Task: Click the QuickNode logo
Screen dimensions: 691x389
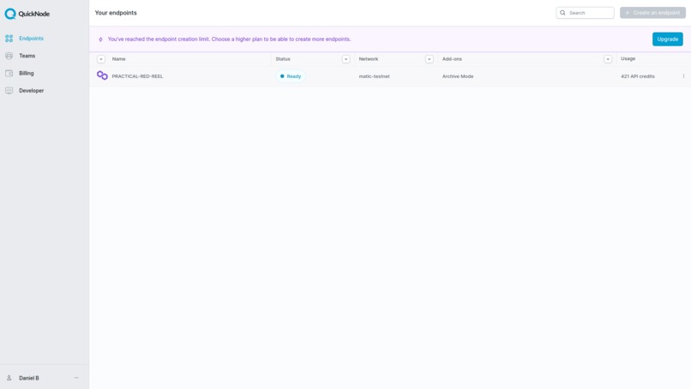Action: (x=27, y=14)
